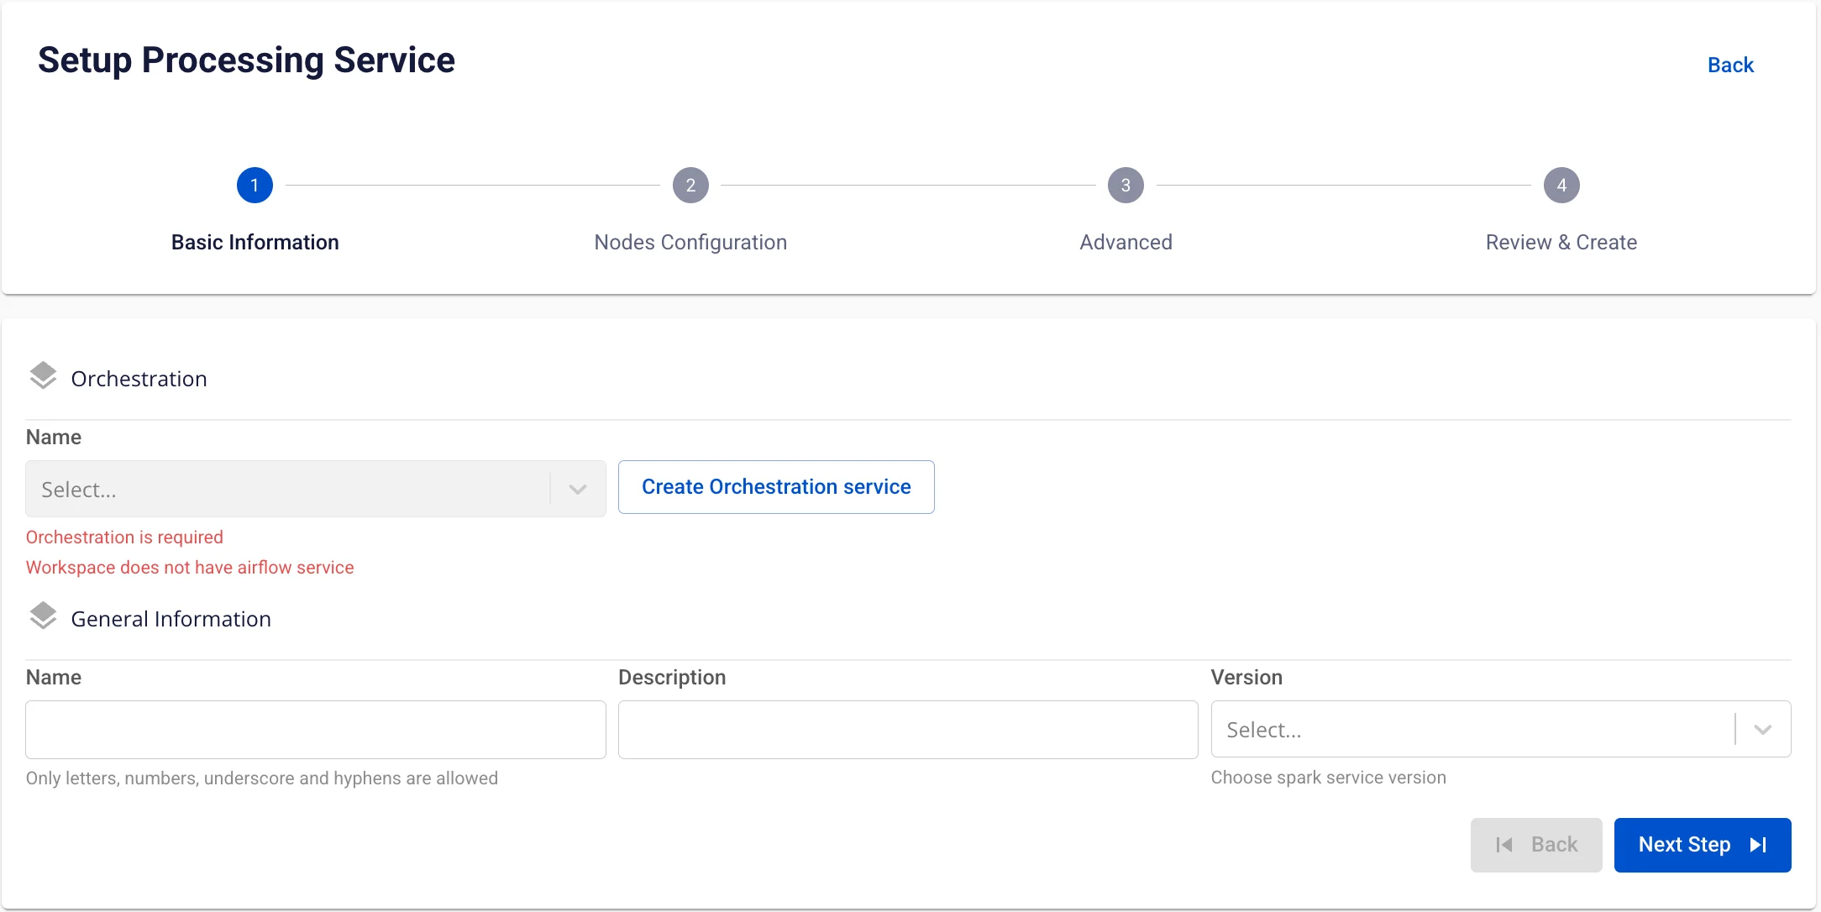
Task: Click the Next Step button
Action: pyautogui.click(x=1703, y=845)
